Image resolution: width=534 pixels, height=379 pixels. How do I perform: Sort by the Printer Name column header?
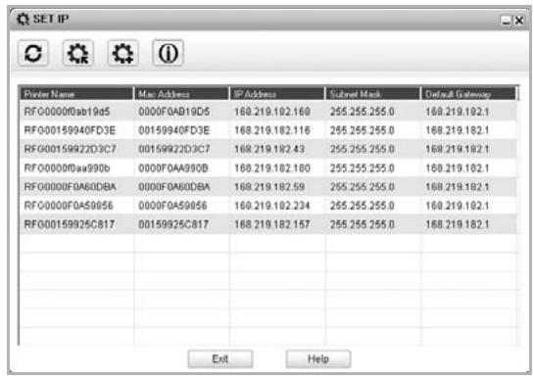click(76, 94)
